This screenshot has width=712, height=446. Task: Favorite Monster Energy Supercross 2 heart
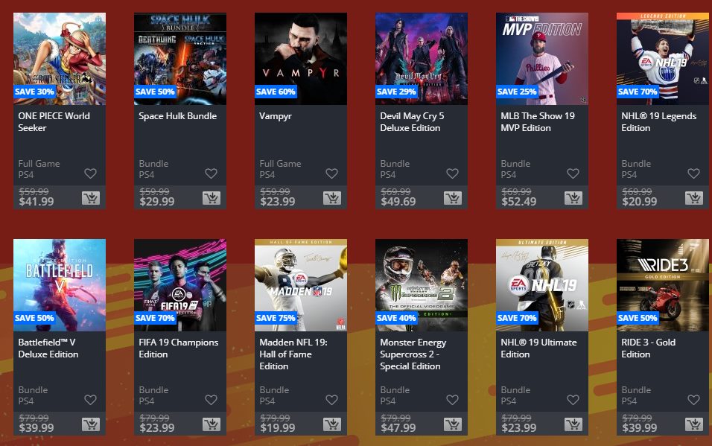click(x=452, y=400)
